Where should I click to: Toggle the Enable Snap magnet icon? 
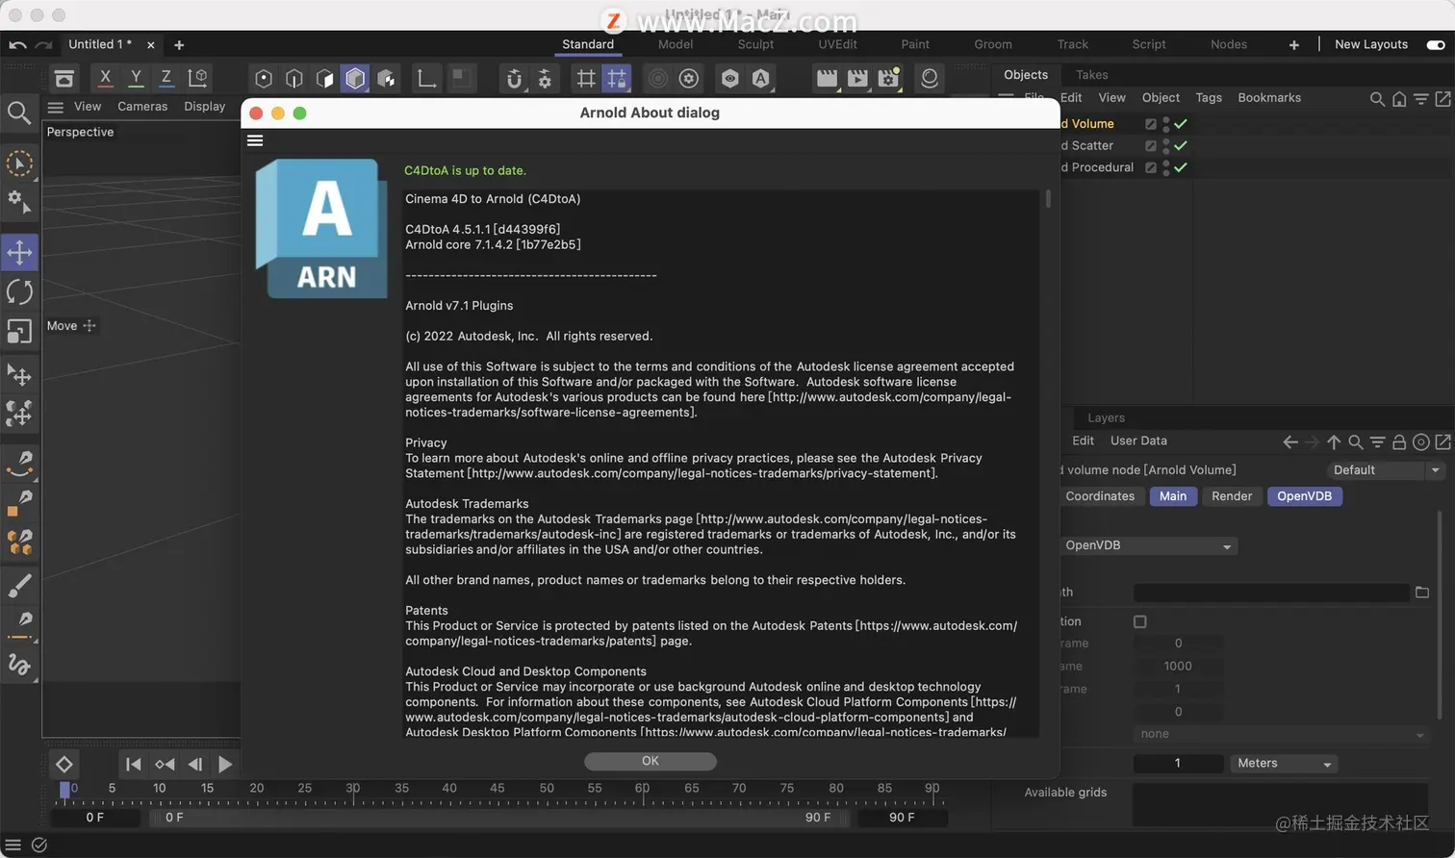(514, 79)
